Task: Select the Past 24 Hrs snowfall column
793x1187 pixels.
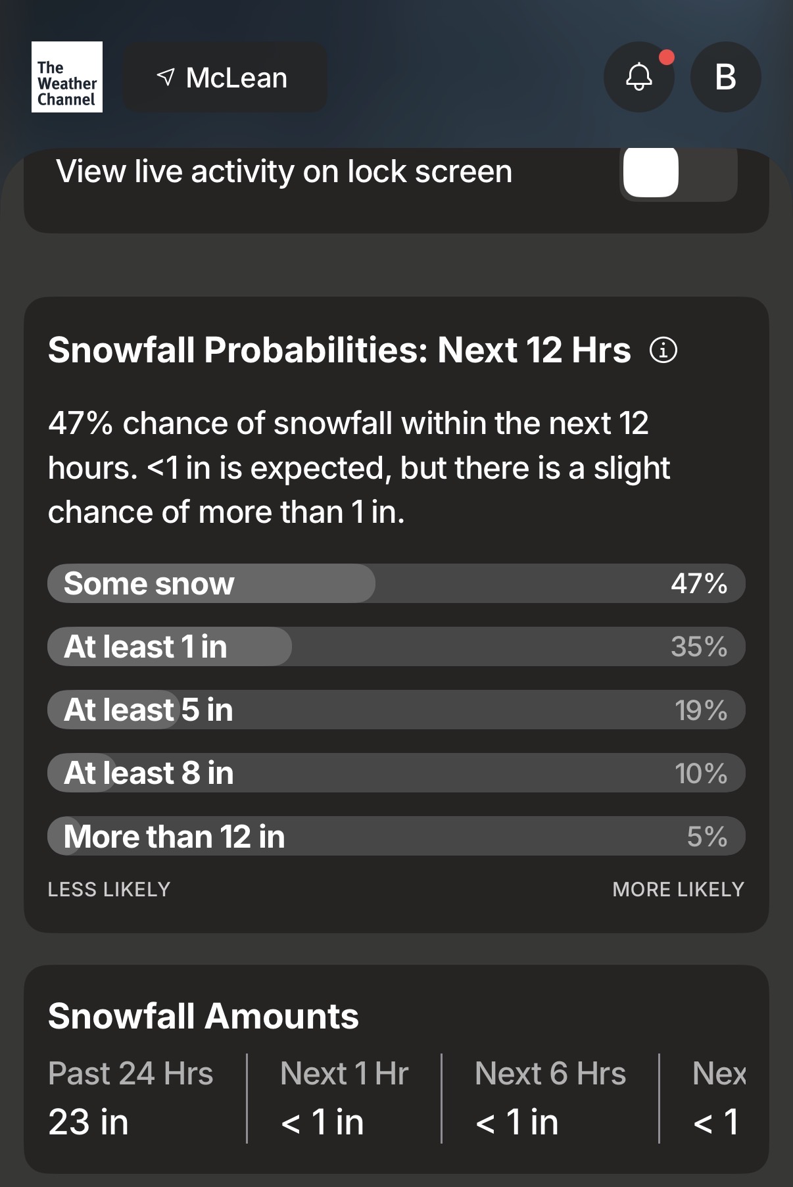Action: tap(130, 1098)
